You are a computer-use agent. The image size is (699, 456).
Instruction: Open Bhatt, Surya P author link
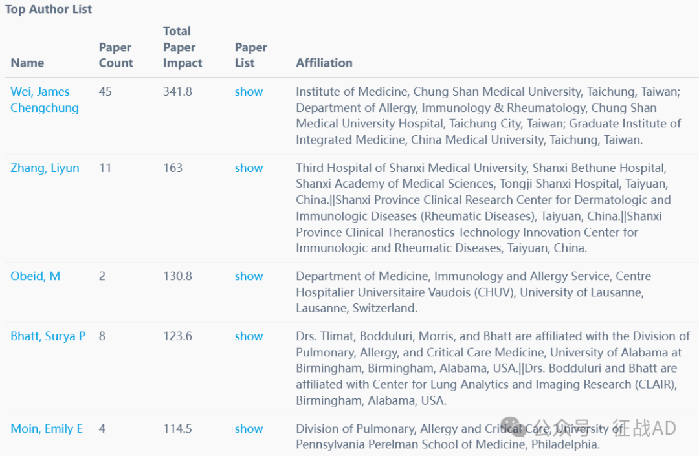click(x=48, y=336)
